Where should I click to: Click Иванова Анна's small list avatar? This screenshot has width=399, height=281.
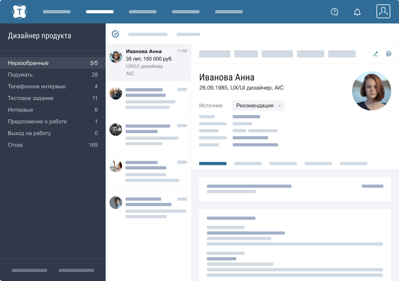(x=116, y=57)
